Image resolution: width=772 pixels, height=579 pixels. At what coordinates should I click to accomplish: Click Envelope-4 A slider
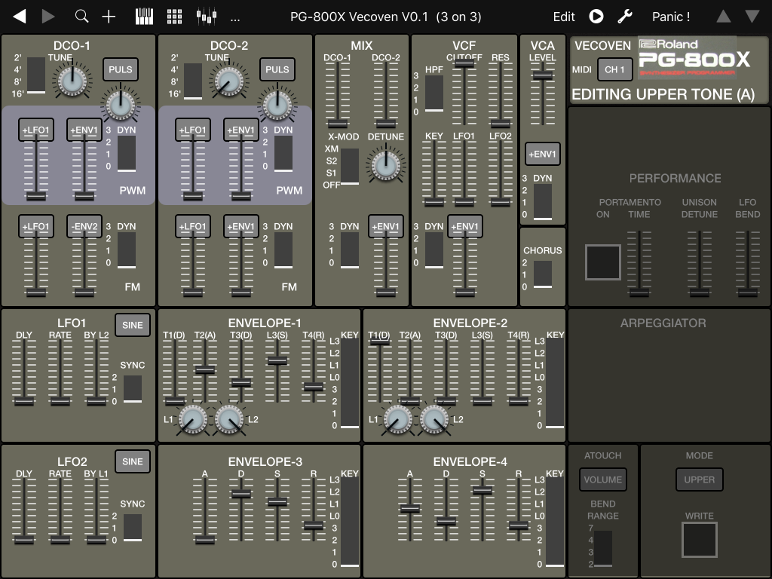point(409,510)
